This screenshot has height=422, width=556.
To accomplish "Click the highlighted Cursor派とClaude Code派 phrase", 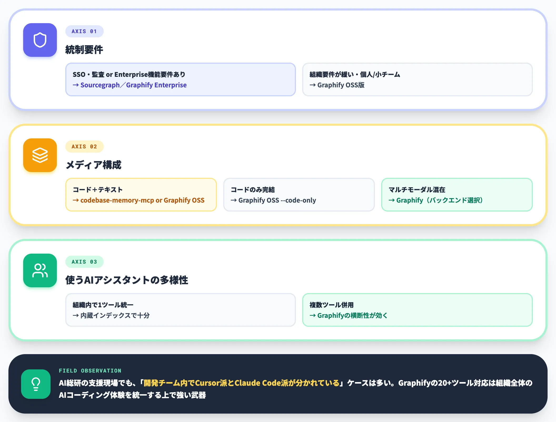I will [241, 383].
